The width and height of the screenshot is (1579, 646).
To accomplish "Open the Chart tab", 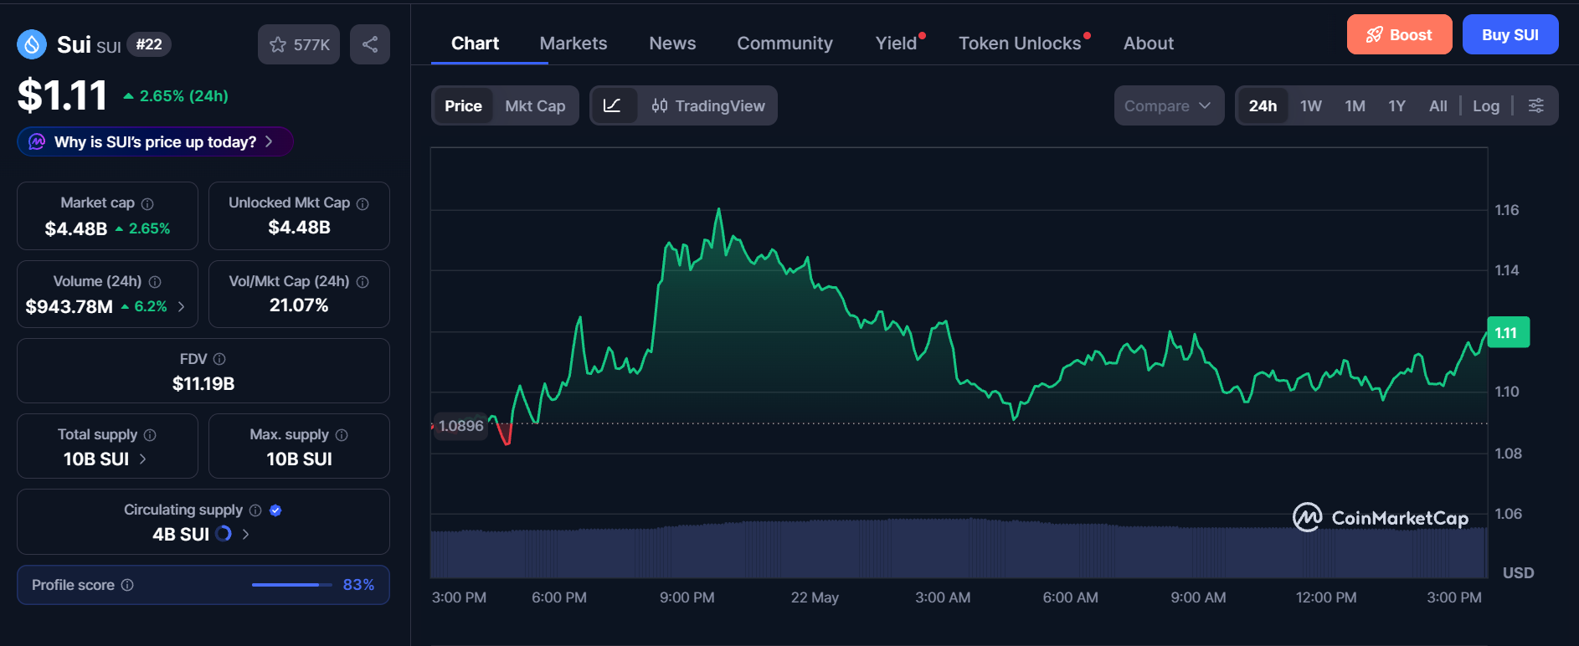I will 475,43.
